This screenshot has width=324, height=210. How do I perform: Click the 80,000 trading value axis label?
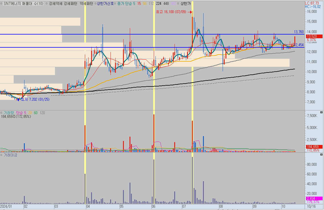click(312, 164)
